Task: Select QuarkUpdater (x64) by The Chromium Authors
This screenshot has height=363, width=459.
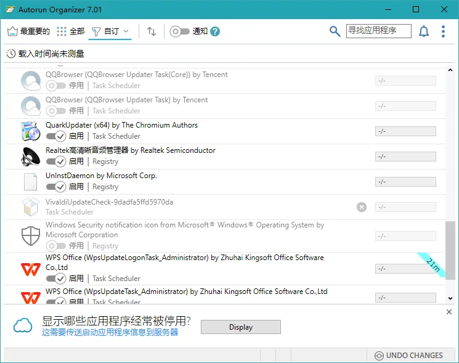Action: coord(224,131)
